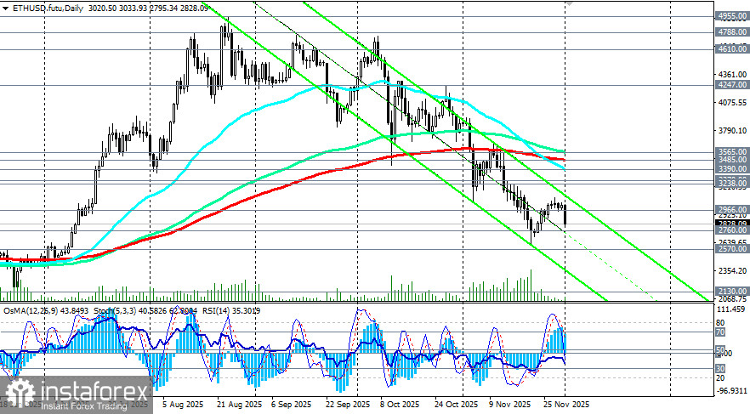Click the 9 Nov 2025 date label

510,404
